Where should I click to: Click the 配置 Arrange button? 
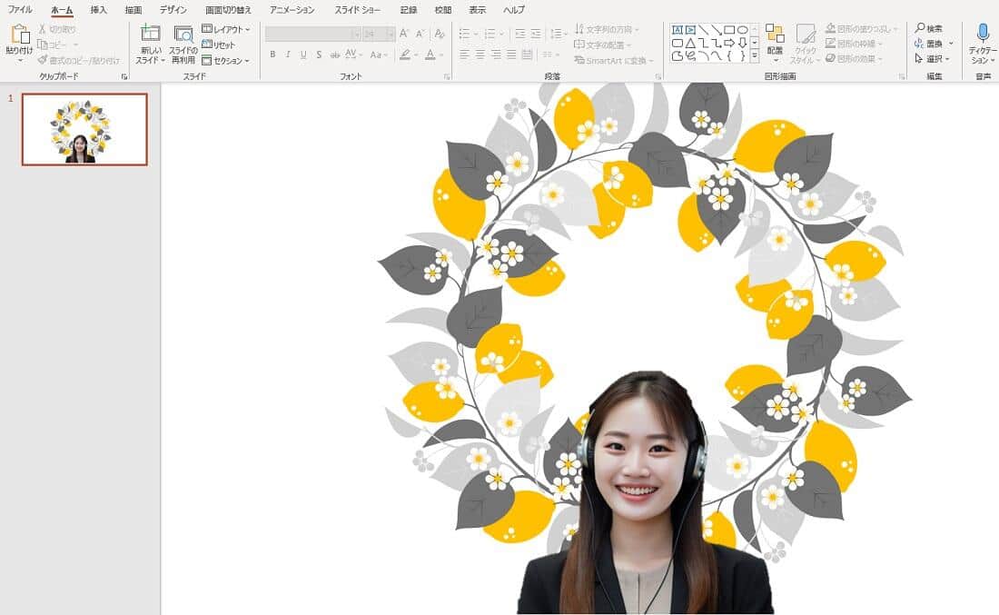point(777,41)
